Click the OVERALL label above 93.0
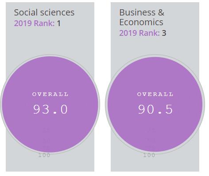 [50, 94]
